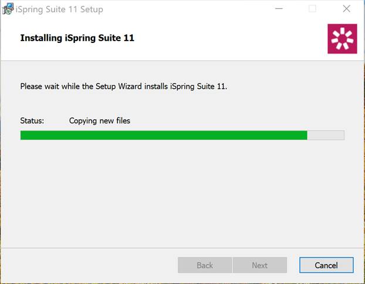
Task: Click the green filled part of progress bar
Action: [x=164, y=135]
